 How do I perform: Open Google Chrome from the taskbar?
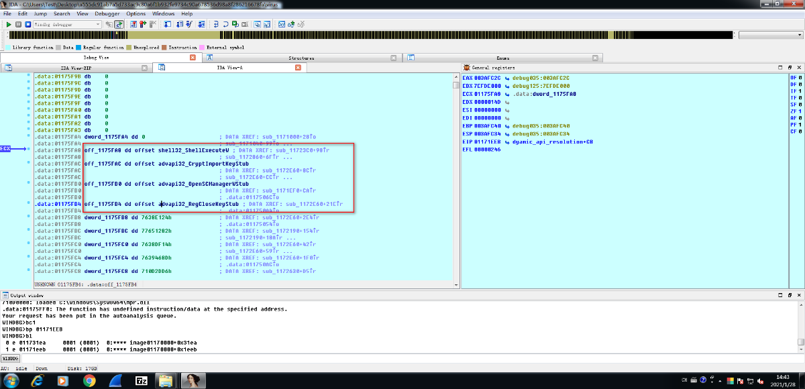tap(89, 380)
